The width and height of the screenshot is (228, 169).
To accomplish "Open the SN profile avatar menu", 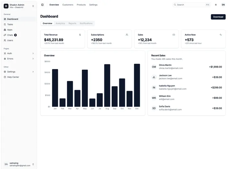I will tap(223, 5).
